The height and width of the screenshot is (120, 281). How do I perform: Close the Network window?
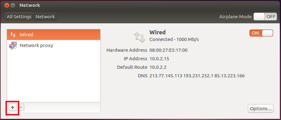tap(7, 5)
